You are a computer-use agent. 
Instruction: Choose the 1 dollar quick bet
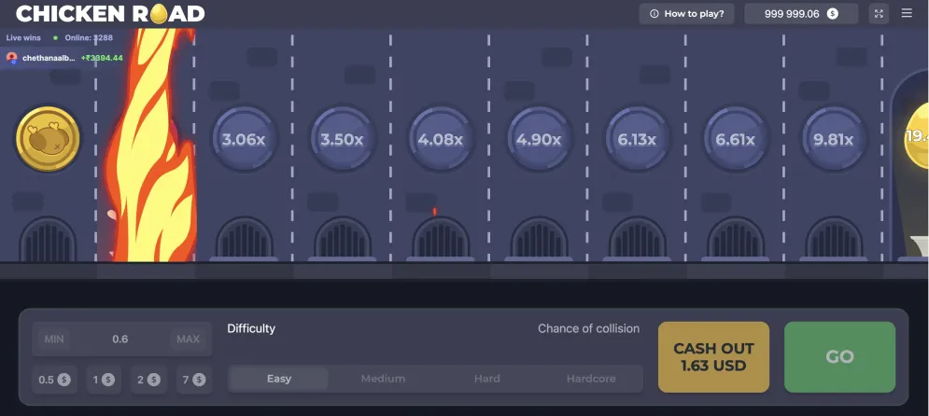pyautogui.click(x=104, y=380)
